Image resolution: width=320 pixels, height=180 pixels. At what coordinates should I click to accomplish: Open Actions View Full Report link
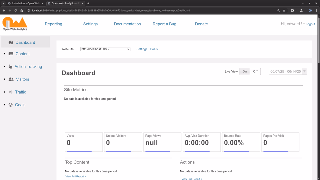point(192,179)
